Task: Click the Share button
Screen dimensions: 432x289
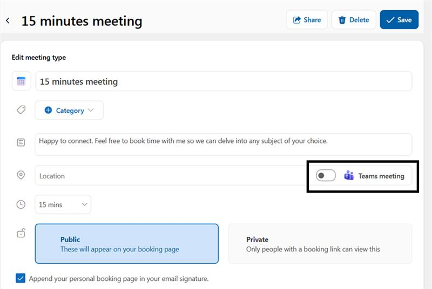Action: point(307,20)
